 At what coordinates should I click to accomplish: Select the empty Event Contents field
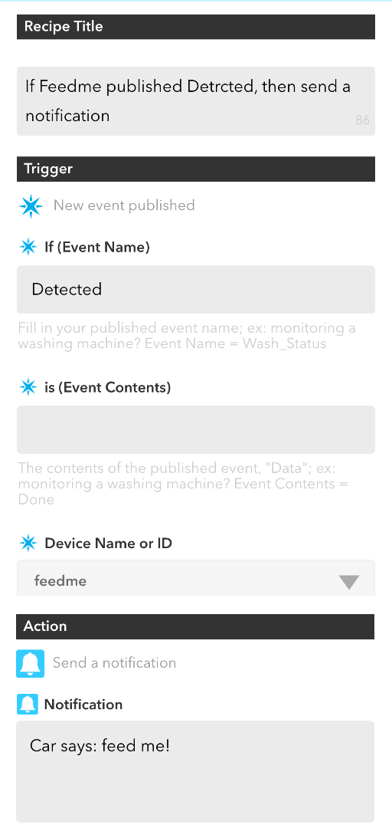coord(196,430)
